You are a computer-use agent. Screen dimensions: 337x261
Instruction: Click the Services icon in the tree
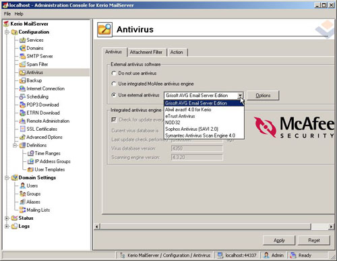[x=22, y=40]
